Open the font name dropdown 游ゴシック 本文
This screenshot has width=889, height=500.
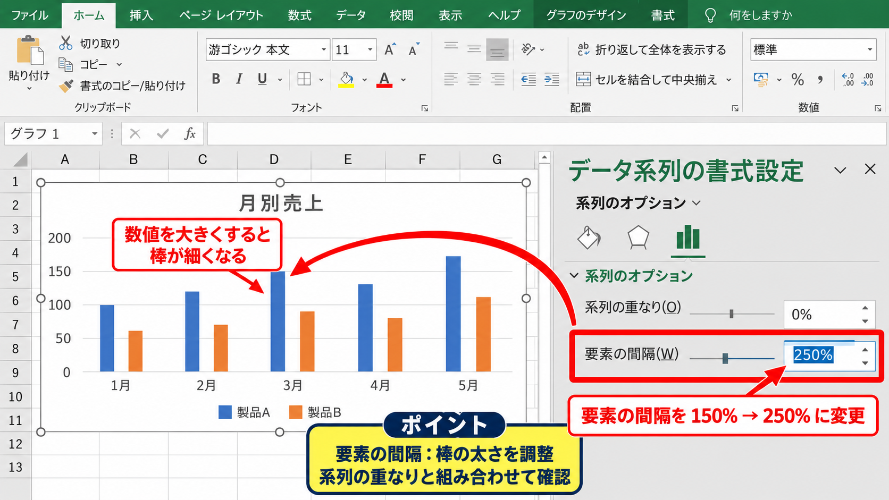coord(323,50)
